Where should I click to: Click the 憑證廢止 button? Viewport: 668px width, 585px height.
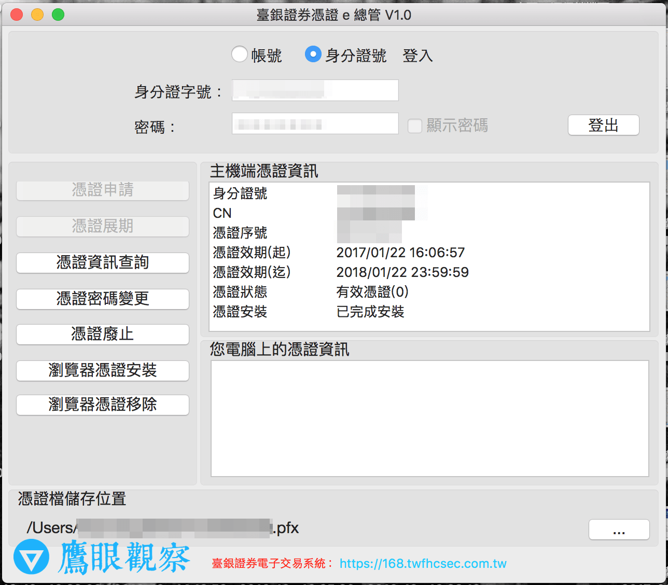coord(103,335)
